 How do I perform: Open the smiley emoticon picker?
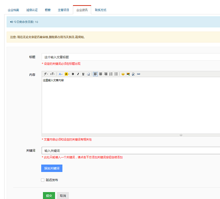pos(123,74)
